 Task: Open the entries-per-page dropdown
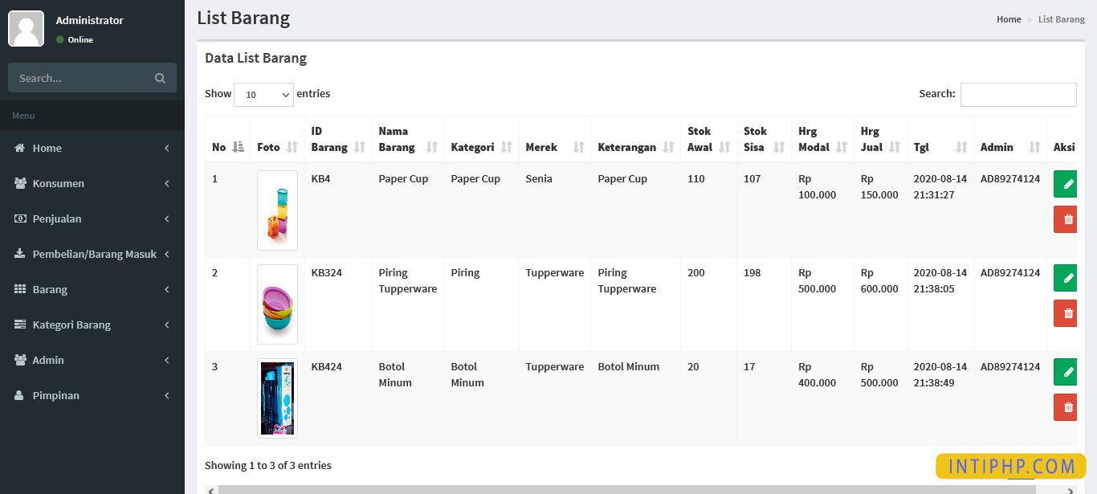click(x=263, y=95)
